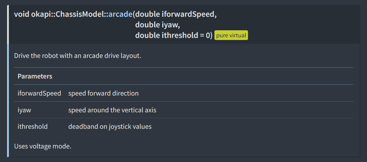Click the word 'ChassisModel' in the header
Screen dimensions: 367x162
(x=79, y=14)
